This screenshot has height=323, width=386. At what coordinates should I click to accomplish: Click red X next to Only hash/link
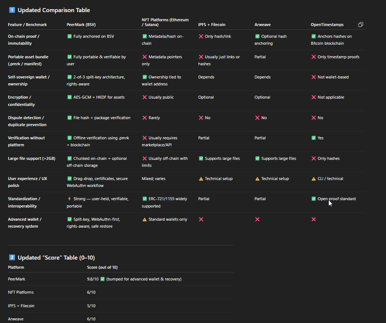tap(201, 36)
